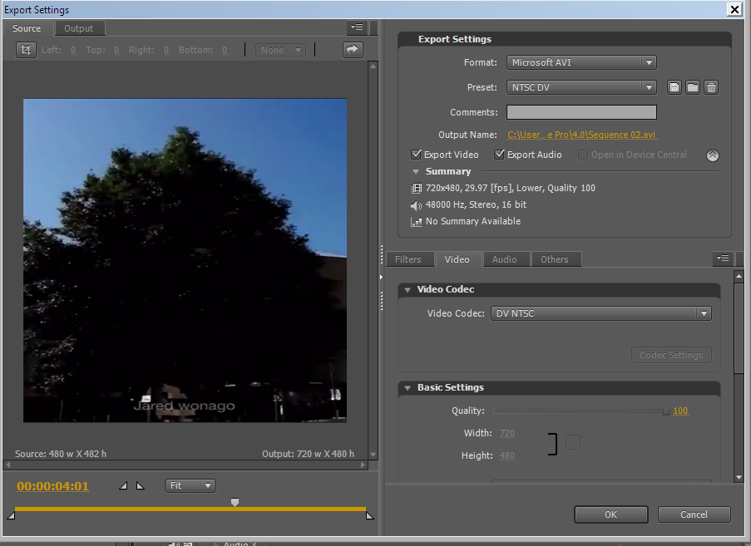Open the Fit zoom level dropdown
This screenshot has height=546, width=751.
190,485
